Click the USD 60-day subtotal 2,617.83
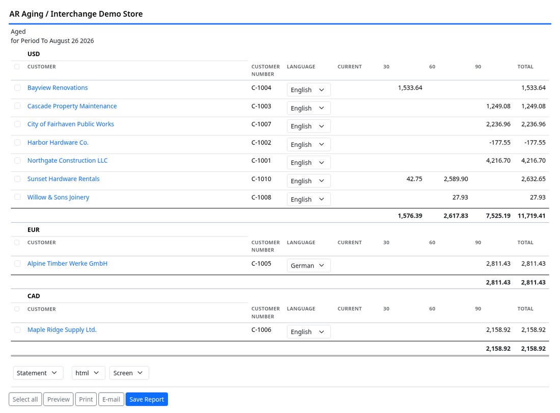560x413 pixels. click(456, 216)
